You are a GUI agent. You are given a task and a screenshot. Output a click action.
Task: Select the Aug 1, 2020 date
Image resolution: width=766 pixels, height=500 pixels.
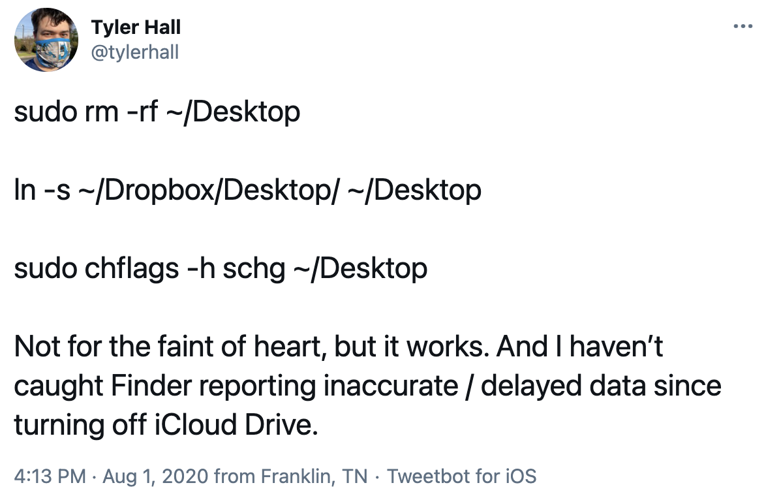pyautogui.click(x=155, y=476)
